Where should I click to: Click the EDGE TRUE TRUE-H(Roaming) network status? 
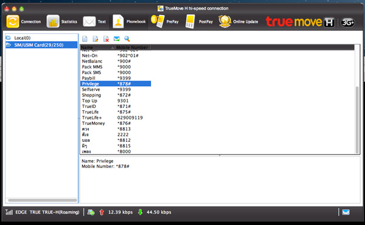point(47,212)
